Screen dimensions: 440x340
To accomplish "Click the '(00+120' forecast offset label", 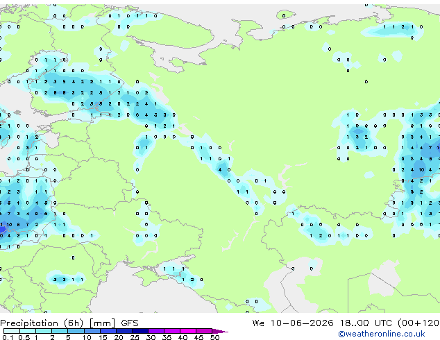I will (418, 323).
